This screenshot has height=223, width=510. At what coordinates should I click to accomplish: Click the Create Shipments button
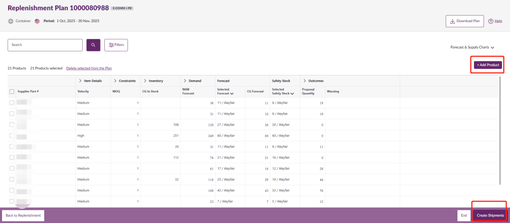[490, 215]
